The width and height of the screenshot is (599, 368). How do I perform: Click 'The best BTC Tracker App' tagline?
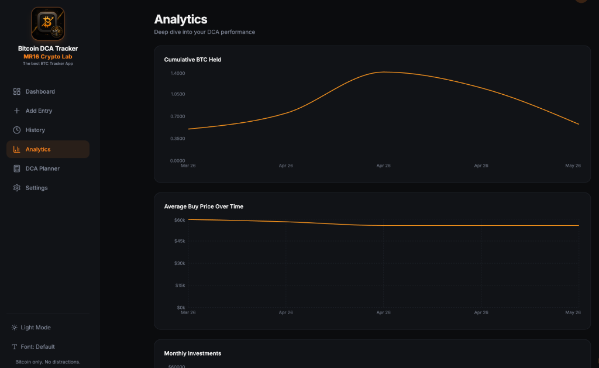pos(48,63)
